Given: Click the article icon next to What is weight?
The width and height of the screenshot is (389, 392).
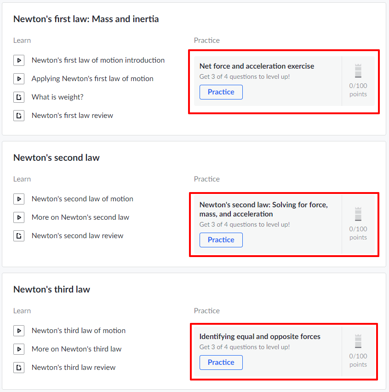Looking at the screenshot, I should tap(19, 97).
